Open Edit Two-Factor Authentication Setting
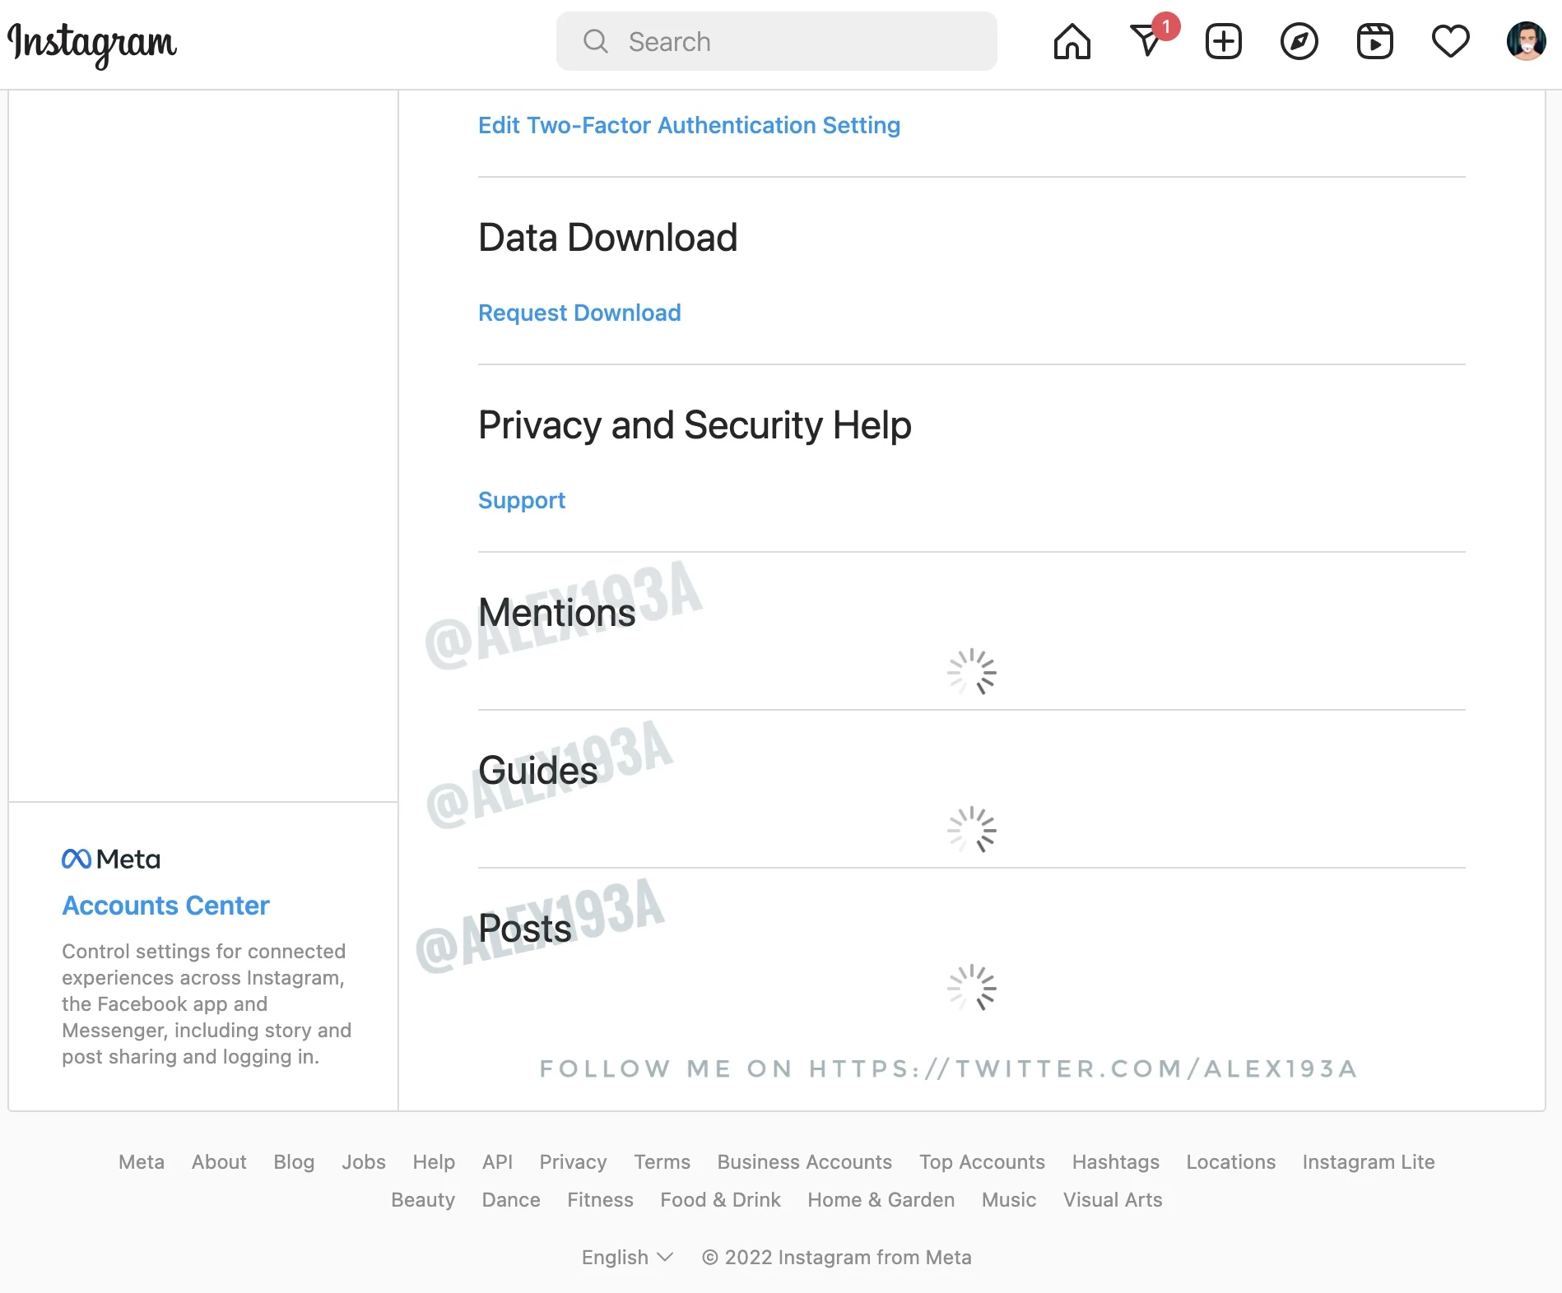 pos(689,125)
